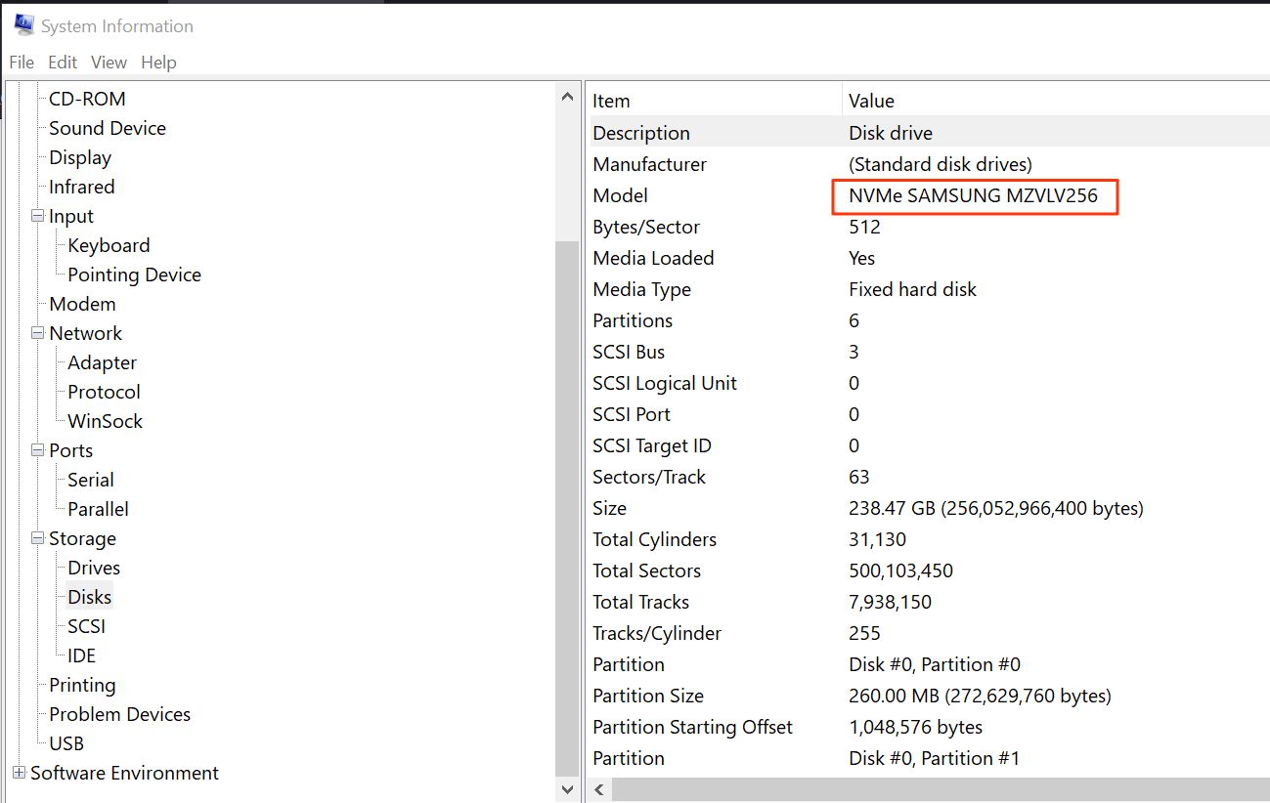Click the Item column header
1270x803 pixels.
click(611, 101)
